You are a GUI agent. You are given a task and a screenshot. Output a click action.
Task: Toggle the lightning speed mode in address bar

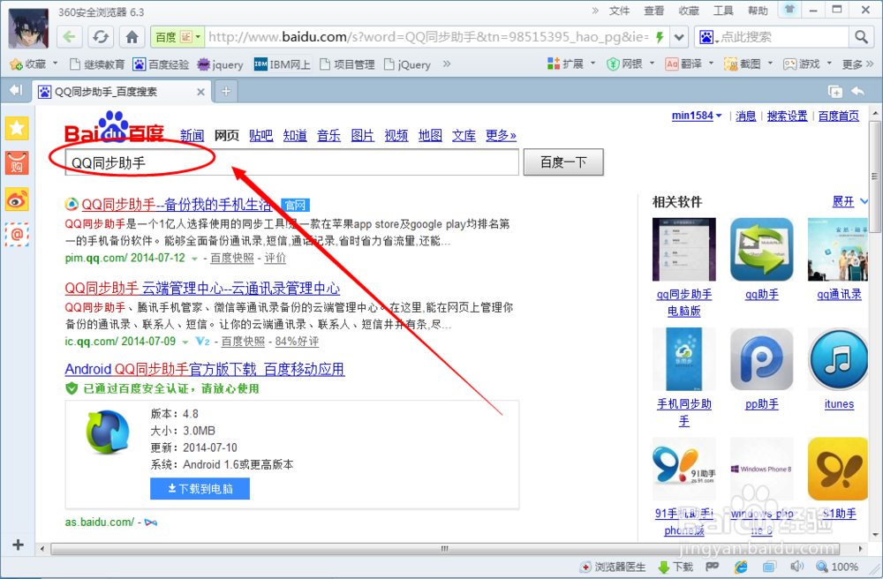[x=661, y=37]
